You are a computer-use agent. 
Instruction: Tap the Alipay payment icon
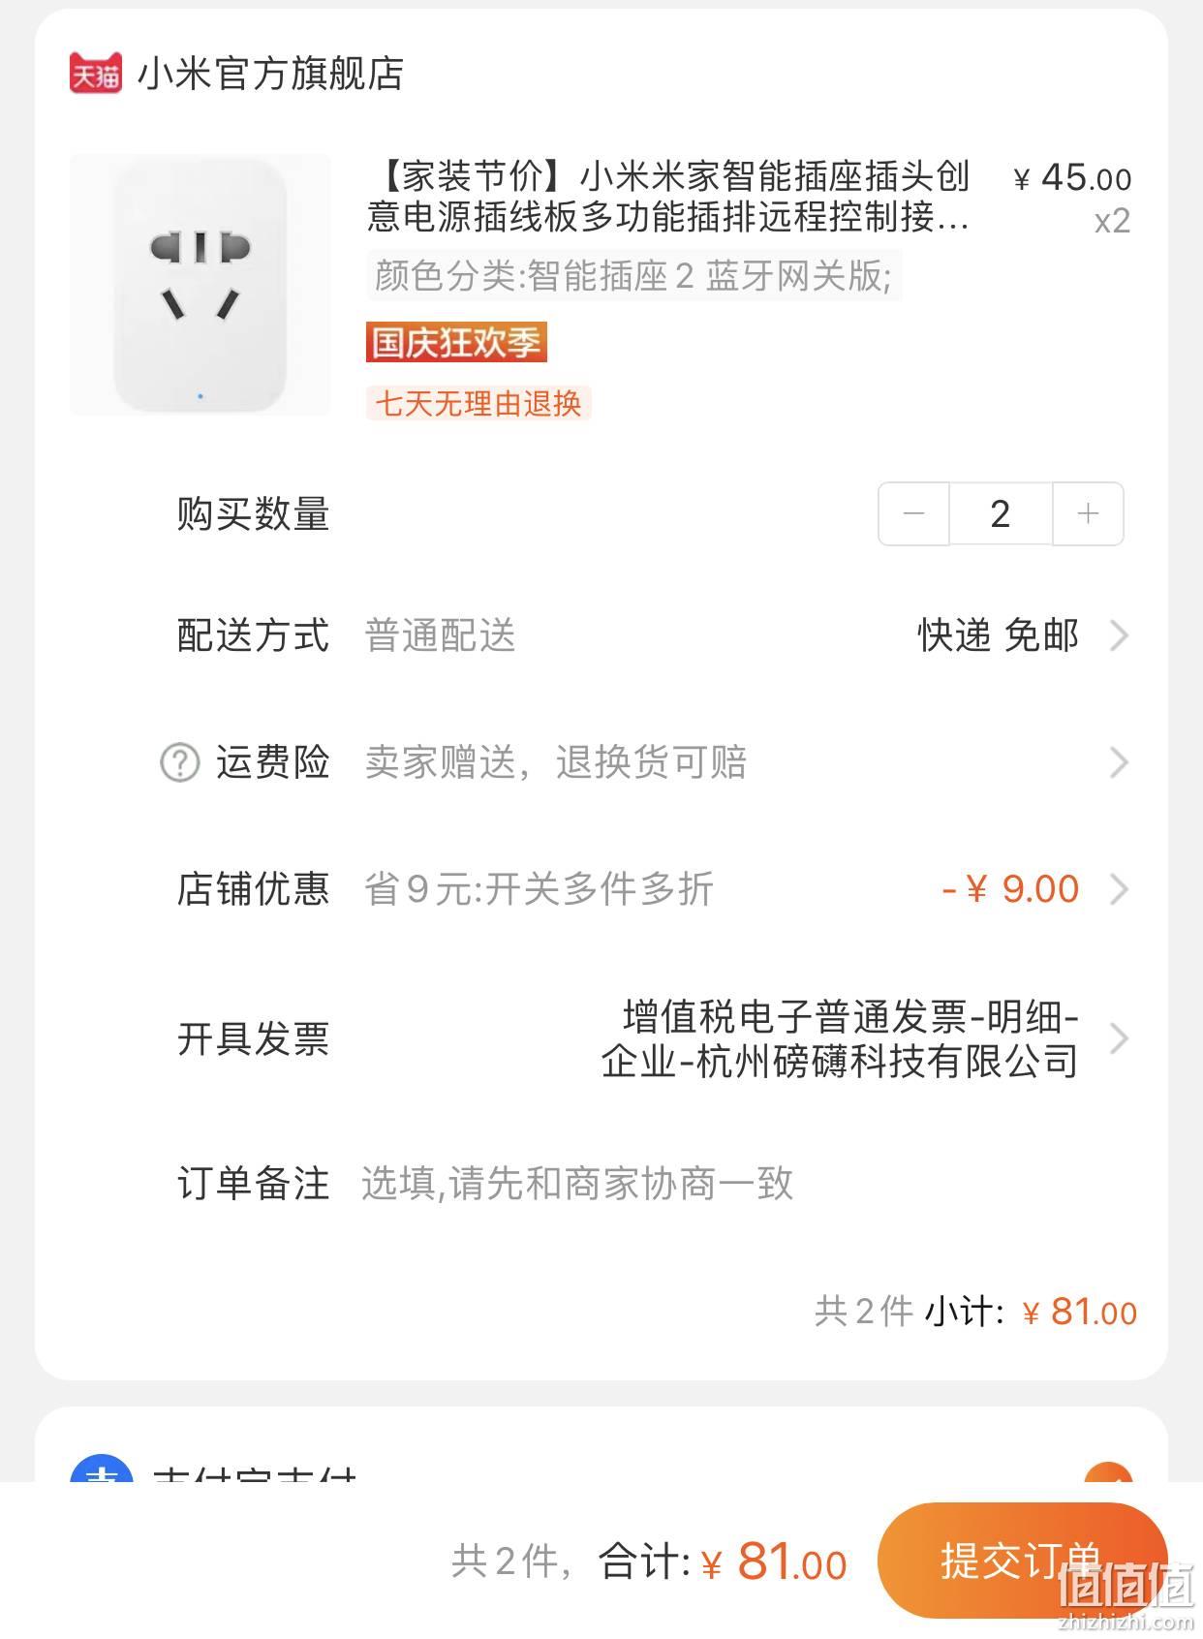point(102,1469)
